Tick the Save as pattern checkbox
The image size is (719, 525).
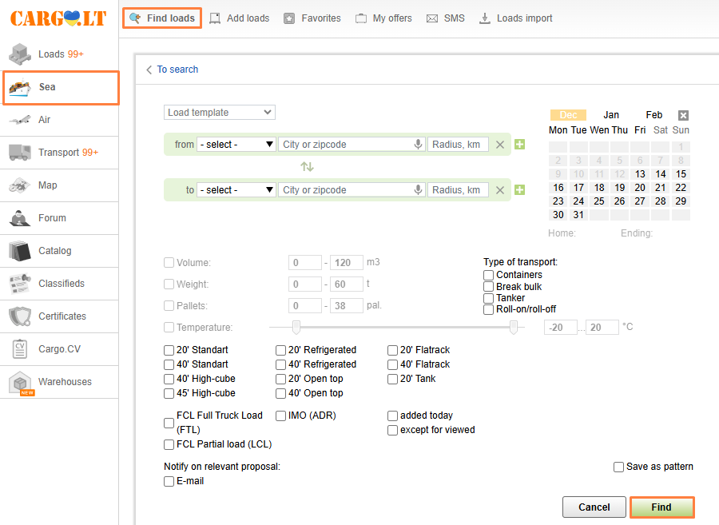point(619,467)
